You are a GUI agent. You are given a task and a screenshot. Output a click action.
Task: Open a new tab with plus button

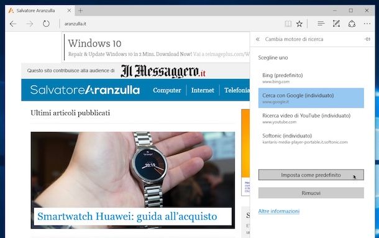point(81,11)
